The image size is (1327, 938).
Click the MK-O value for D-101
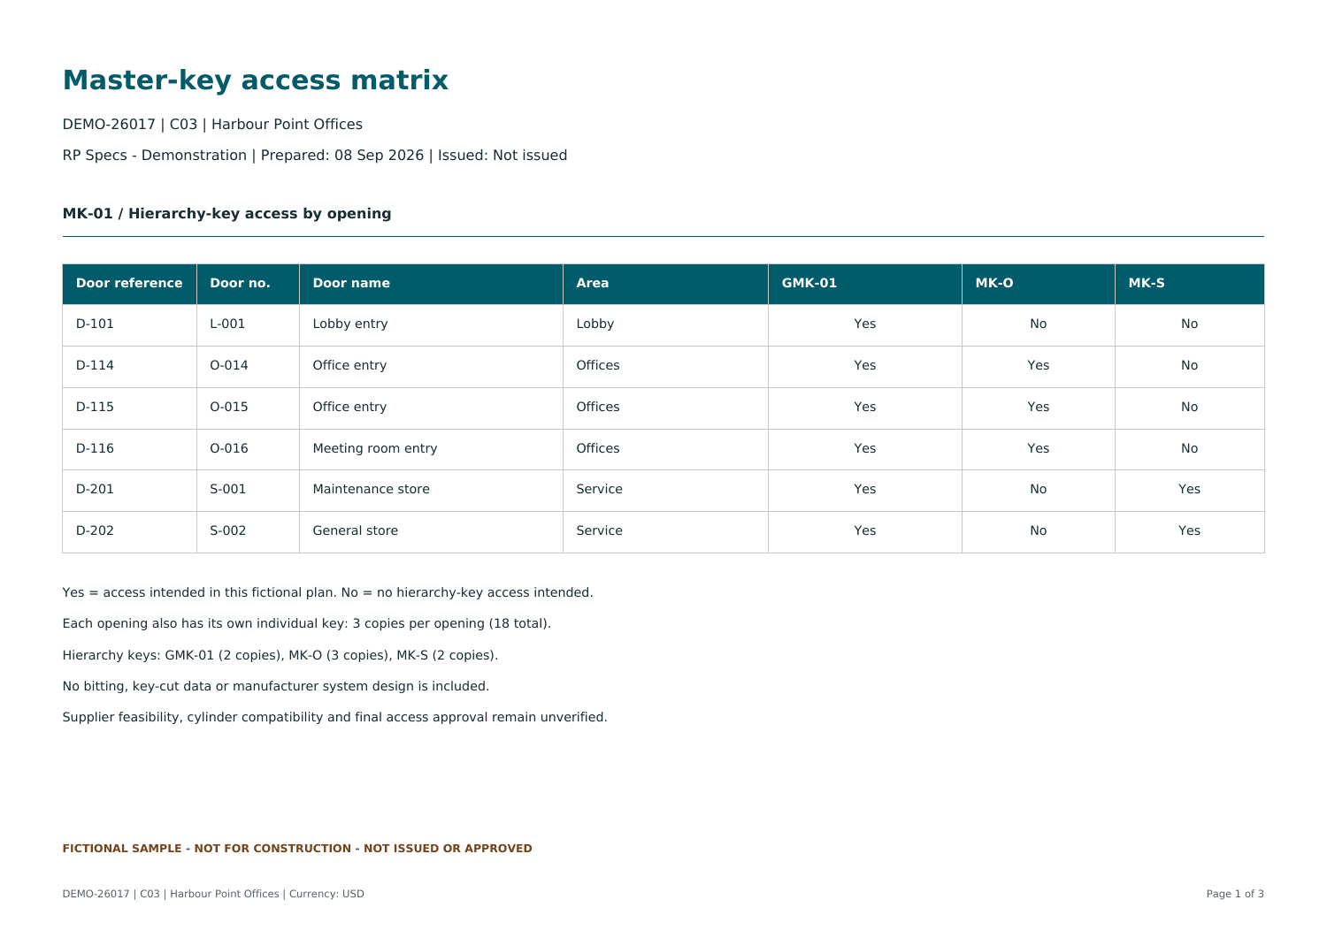[1039, 324]
